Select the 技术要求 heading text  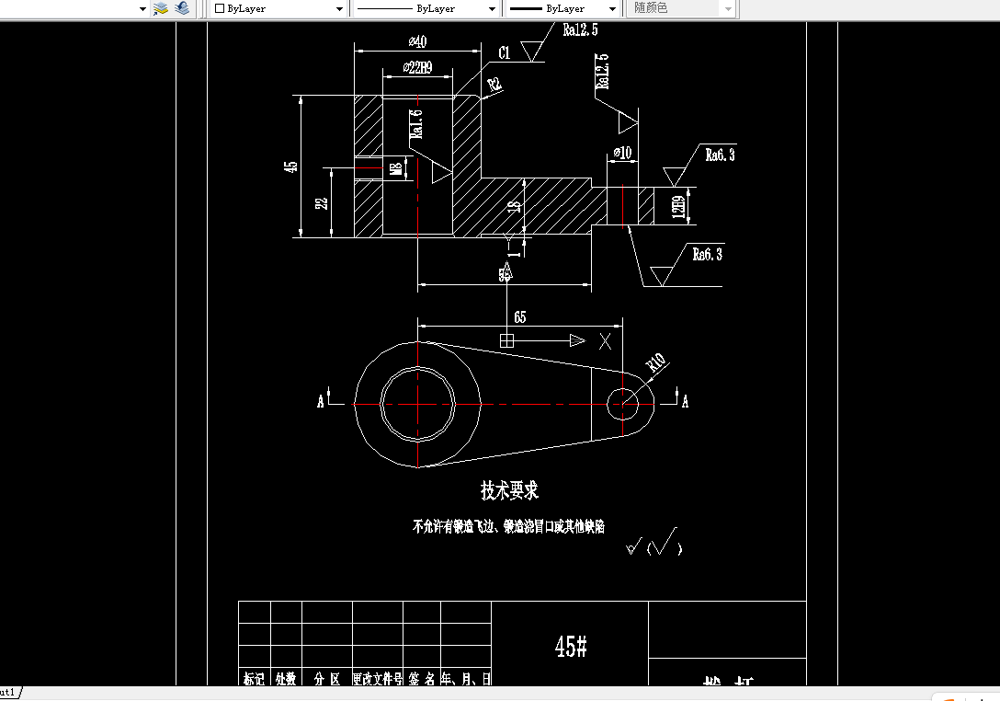pyautogui.click(x=509, y=490)
